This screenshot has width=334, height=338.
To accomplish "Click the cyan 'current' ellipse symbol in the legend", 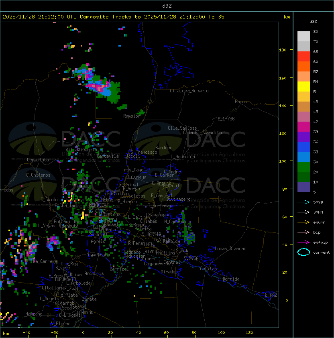I will (x=303, y=252).
